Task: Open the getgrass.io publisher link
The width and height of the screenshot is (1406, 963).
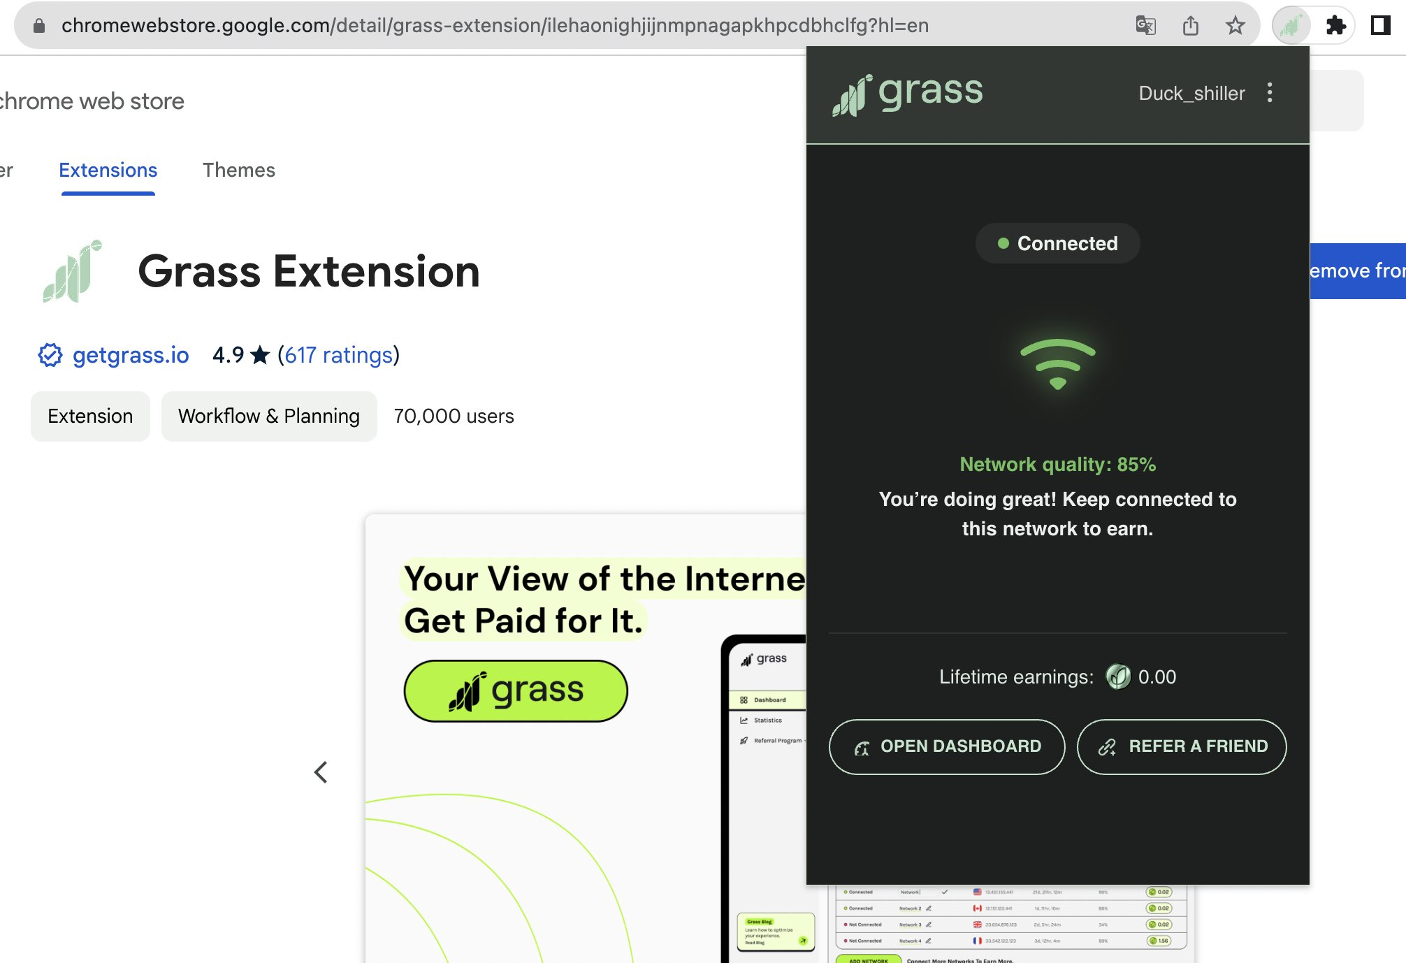Action: tap(131, 355)
